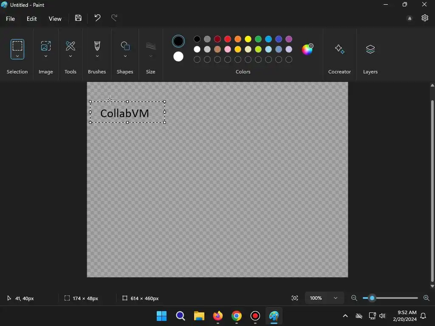Image resolution: width=435 pixels, height=326 pixels.
Task: Pick the yellow color swatch
Action: pos(248,39)
